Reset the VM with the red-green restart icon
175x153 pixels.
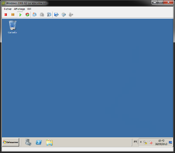27,15
